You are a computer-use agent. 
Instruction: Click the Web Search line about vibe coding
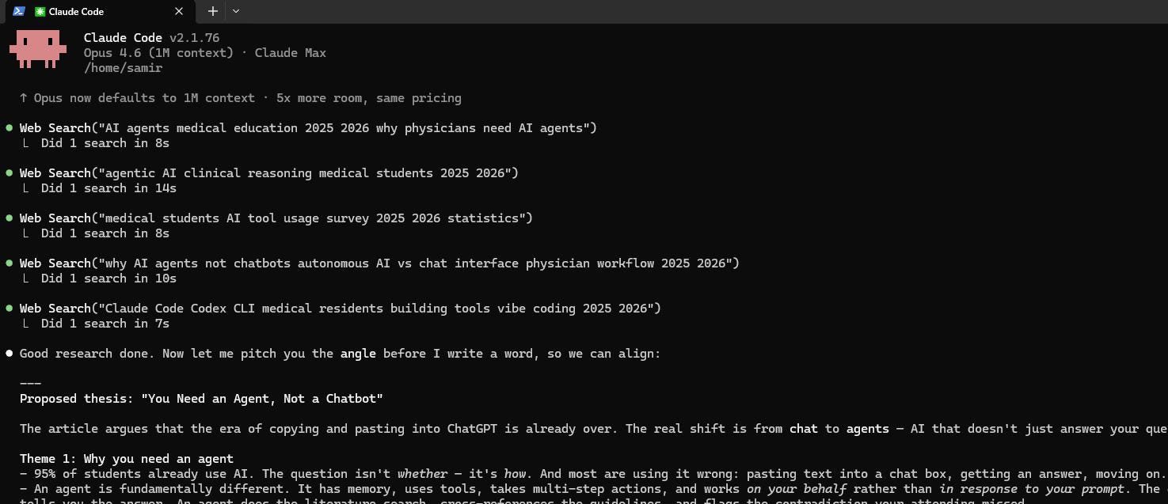click(340, 308)
